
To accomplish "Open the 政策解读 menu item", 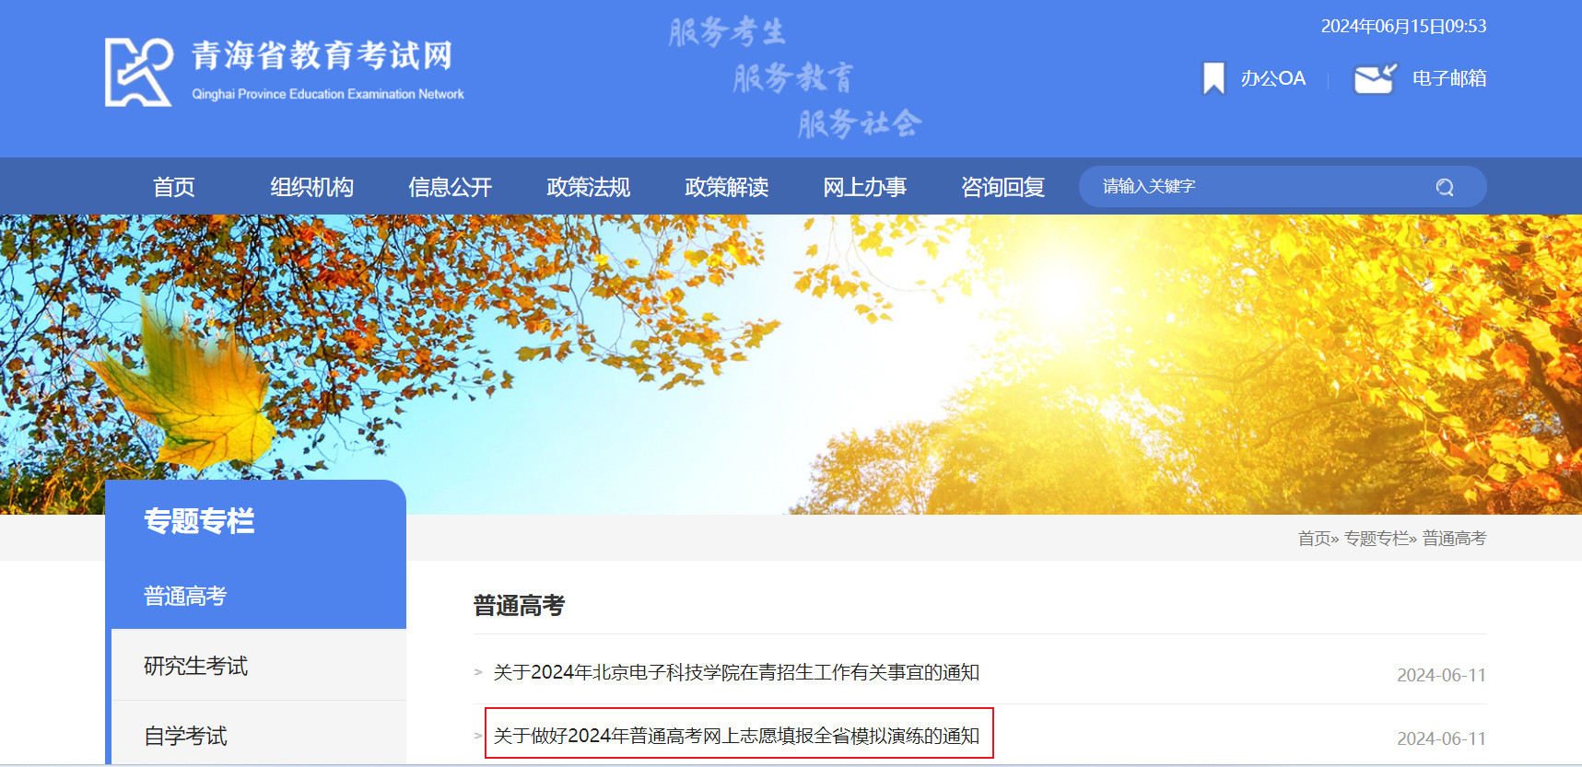I will point(727,187).
